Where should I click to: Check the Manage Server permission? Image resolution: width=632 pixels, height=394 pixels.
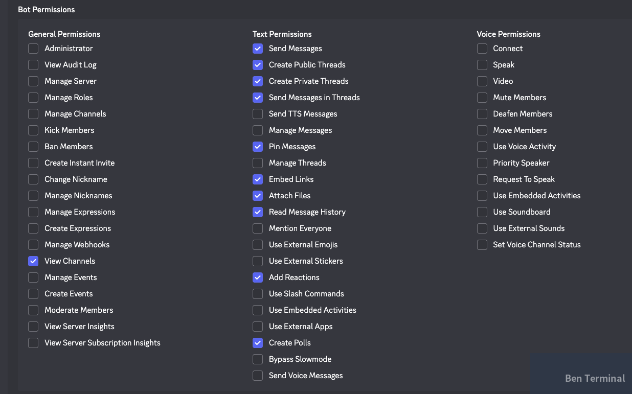(33, 81)
